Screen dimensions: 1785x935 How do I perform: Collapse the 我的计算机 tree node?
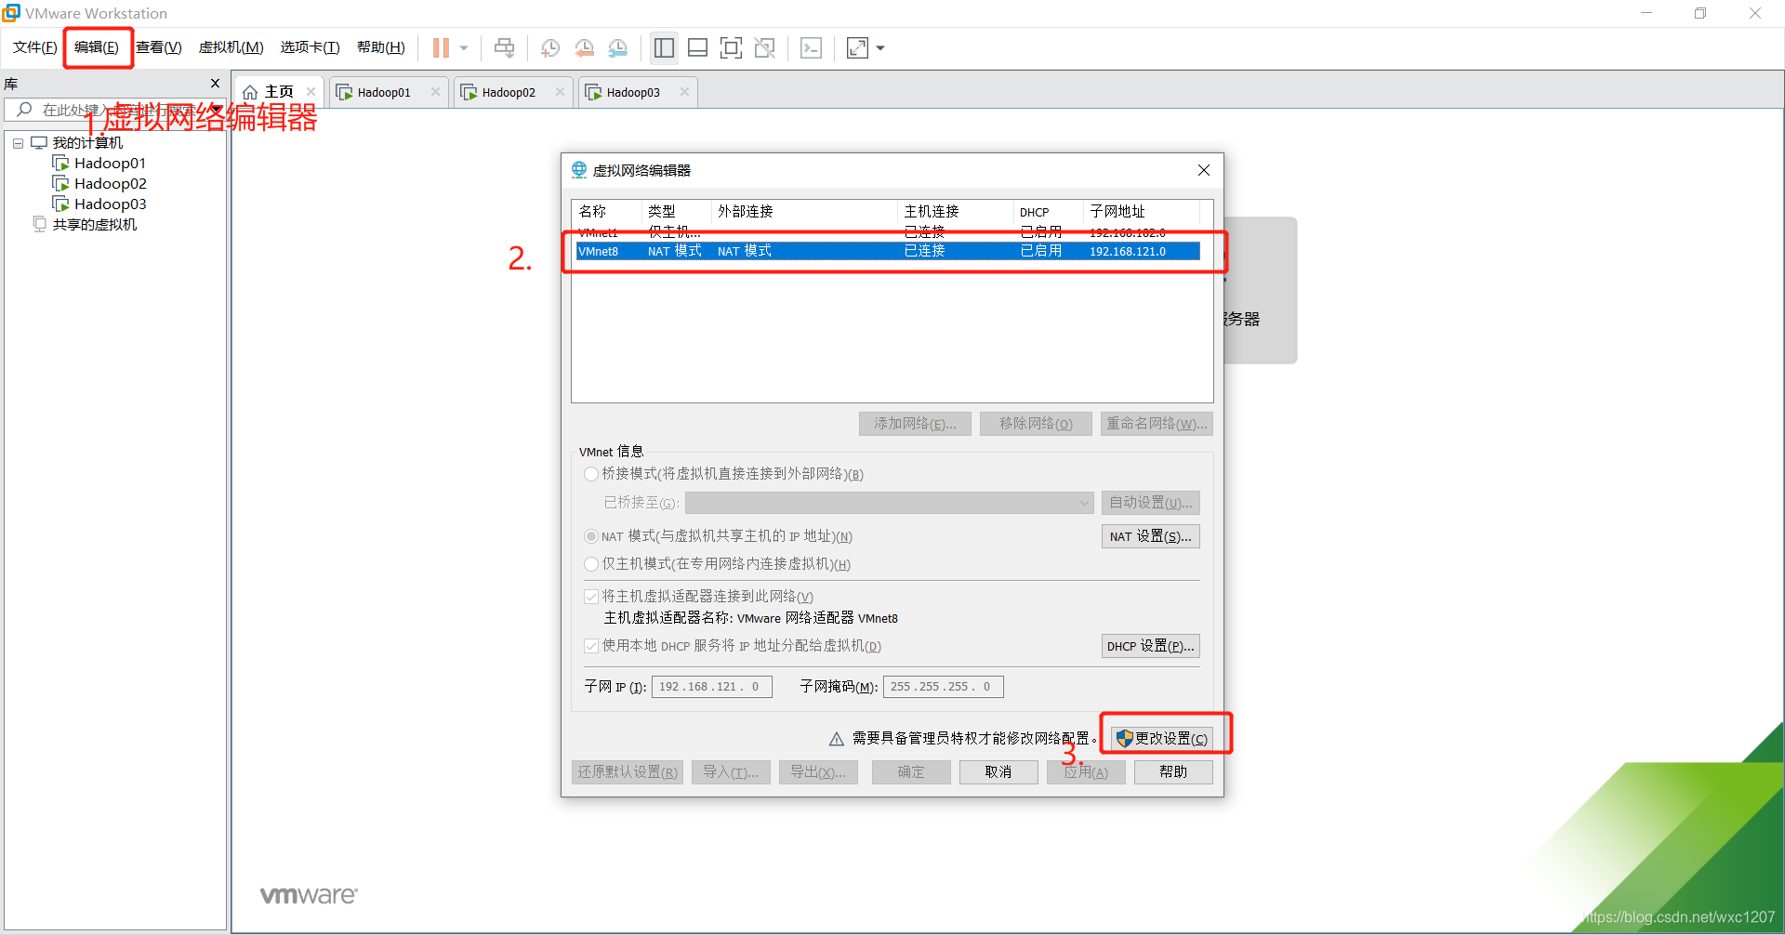(18, 143)
